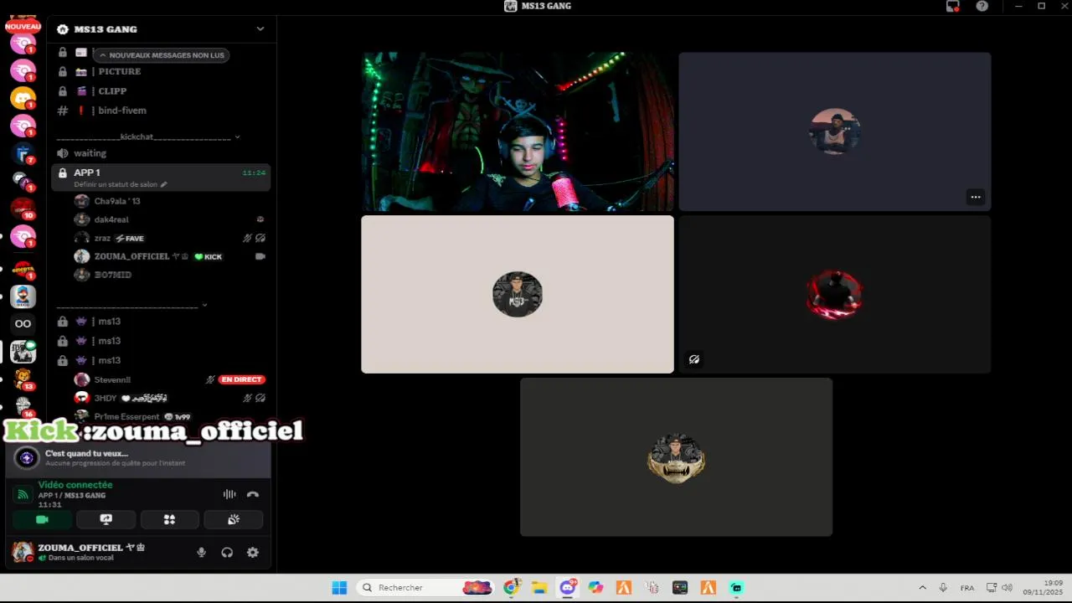The image size is (1072, 603).
Task: Open Discord help question-mark icon
Action: pos(982,6)
